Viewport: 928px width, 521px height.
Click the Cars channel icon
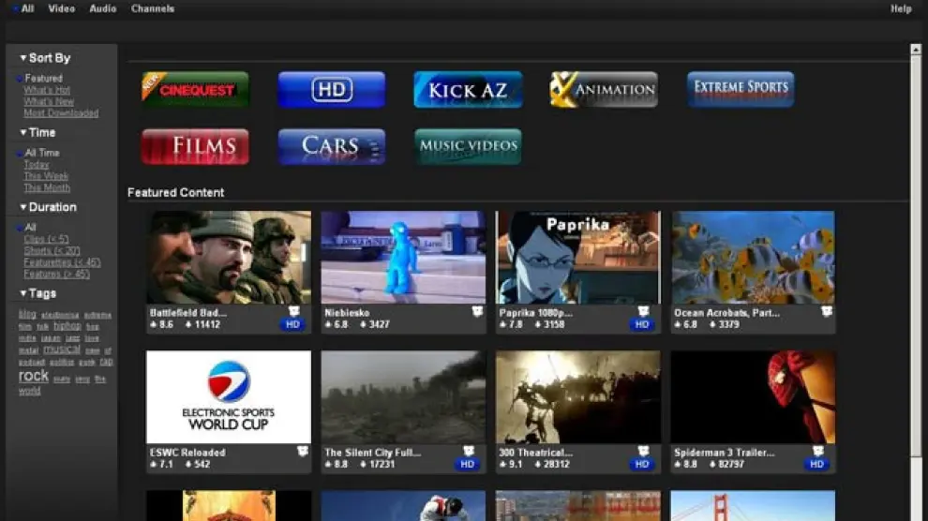pyautogui.click(x=331, y=146)
